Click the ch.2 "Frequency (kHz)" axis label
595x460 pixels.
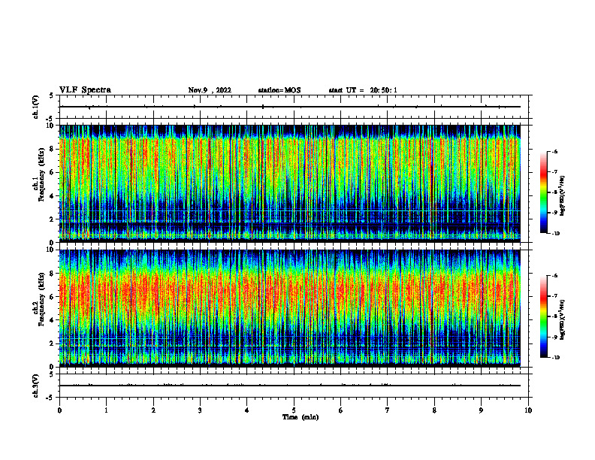[41, 299]
